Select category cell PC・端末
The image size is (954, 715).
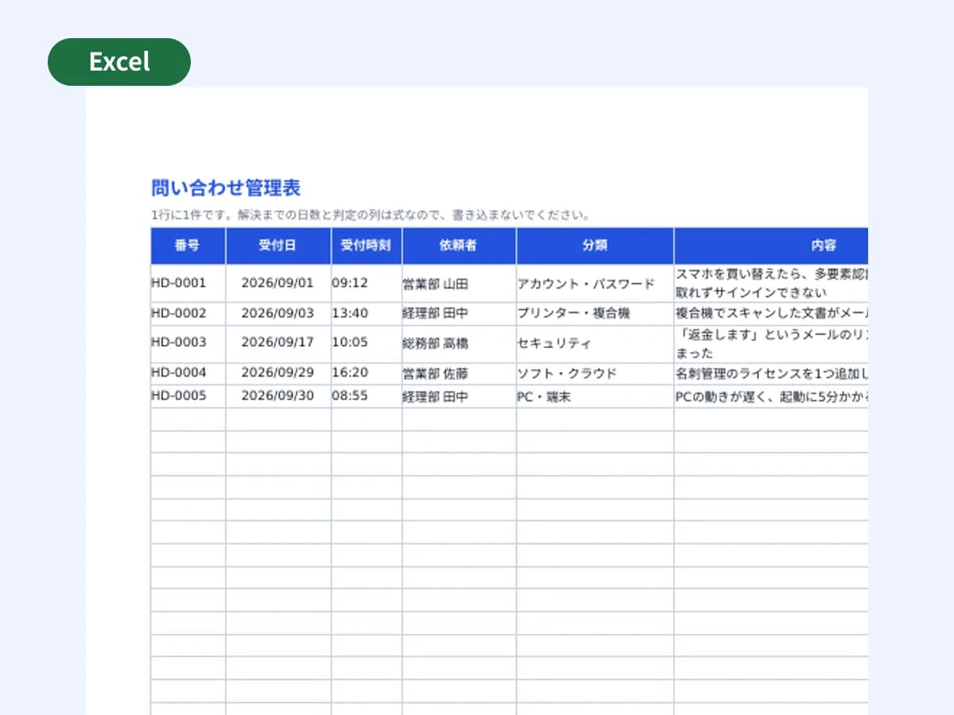click(x=595, y=396)
